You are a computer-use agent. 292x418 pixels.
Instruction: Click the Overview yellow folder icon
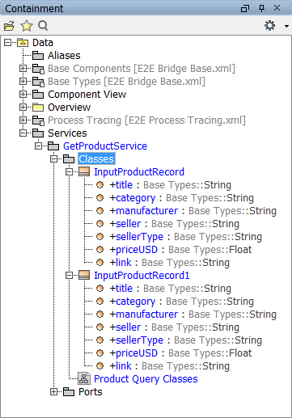[38, 108]
